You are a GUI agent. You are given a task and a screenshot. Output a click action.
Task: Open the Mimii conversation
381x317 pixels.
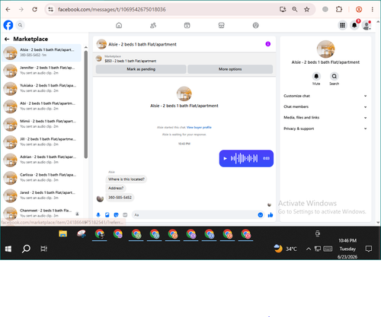[x=42, y=124]
